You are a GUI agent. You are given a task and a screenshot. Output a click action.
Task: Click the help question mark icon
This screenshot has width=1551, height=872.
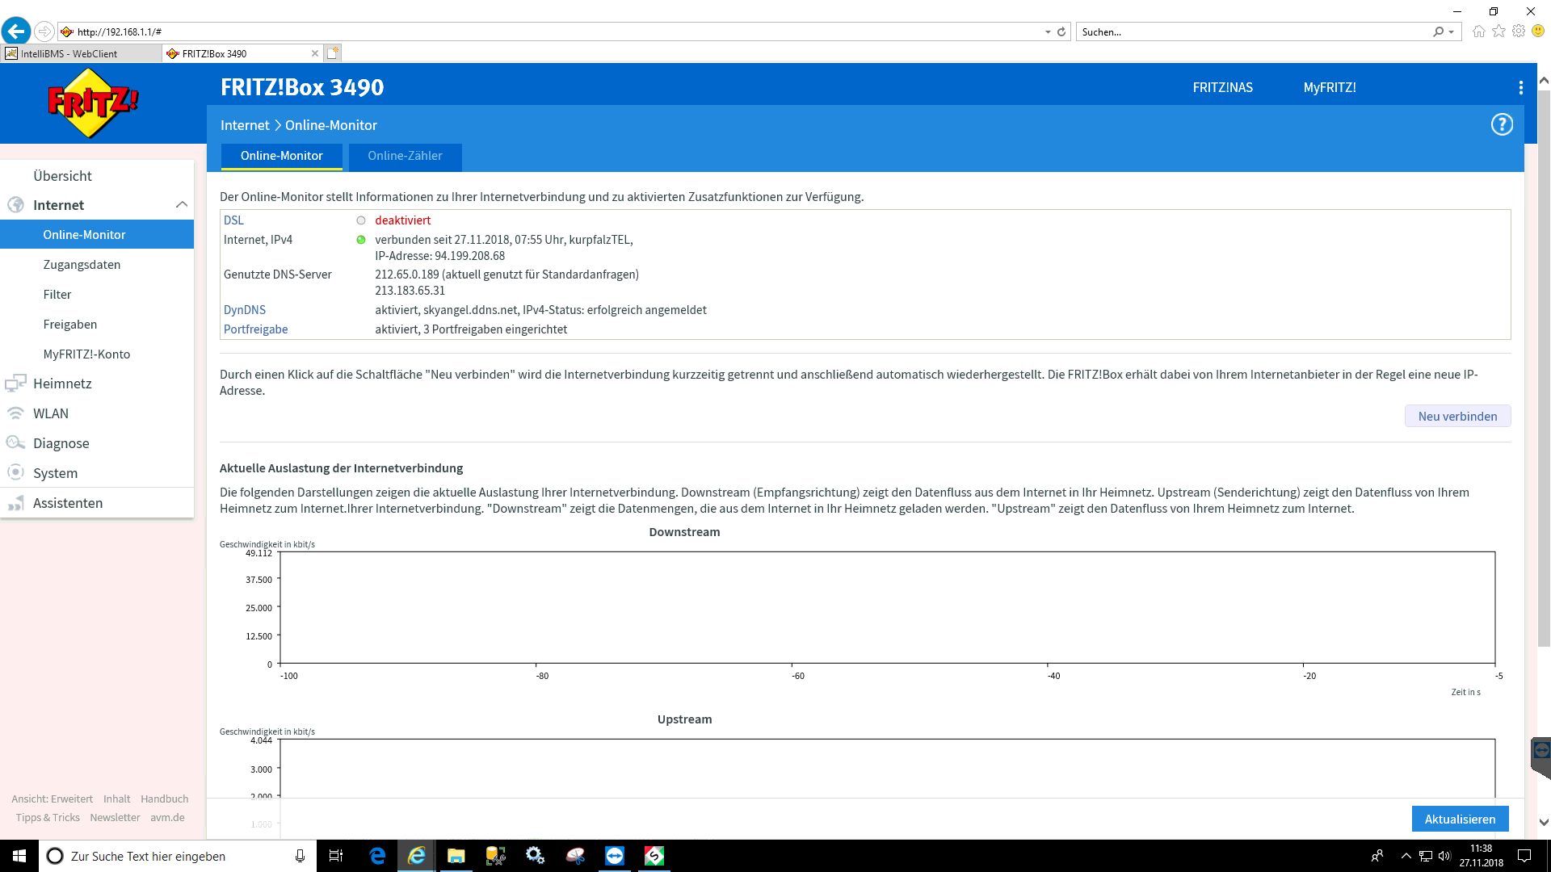(x=1501, y=124)
